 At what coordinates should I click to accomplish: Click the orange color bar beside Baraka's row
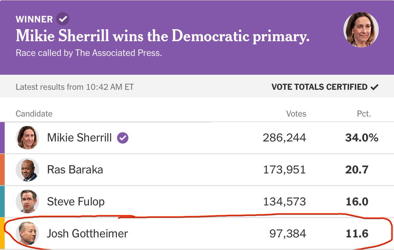[x=2, y=170]
